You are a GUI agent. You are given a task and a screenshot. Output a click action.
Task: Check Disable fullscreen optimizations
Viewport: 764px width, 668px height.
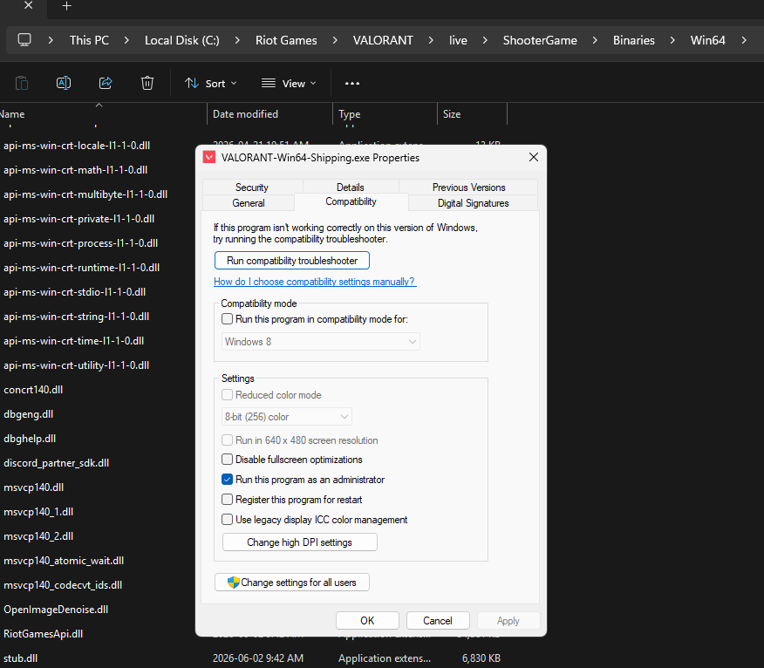(227, 460)
